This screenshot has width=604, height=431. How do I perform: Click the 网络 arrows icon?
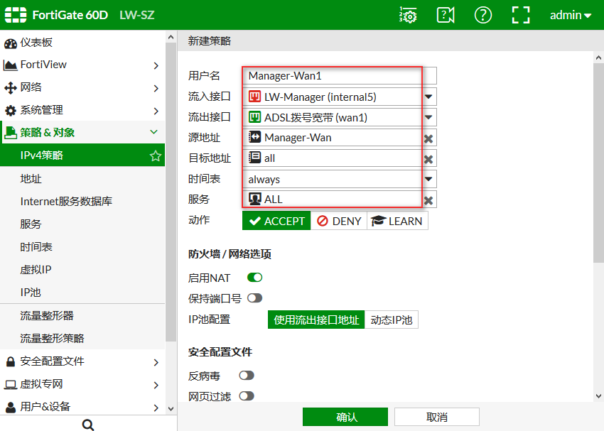click(x=11, y=88)
